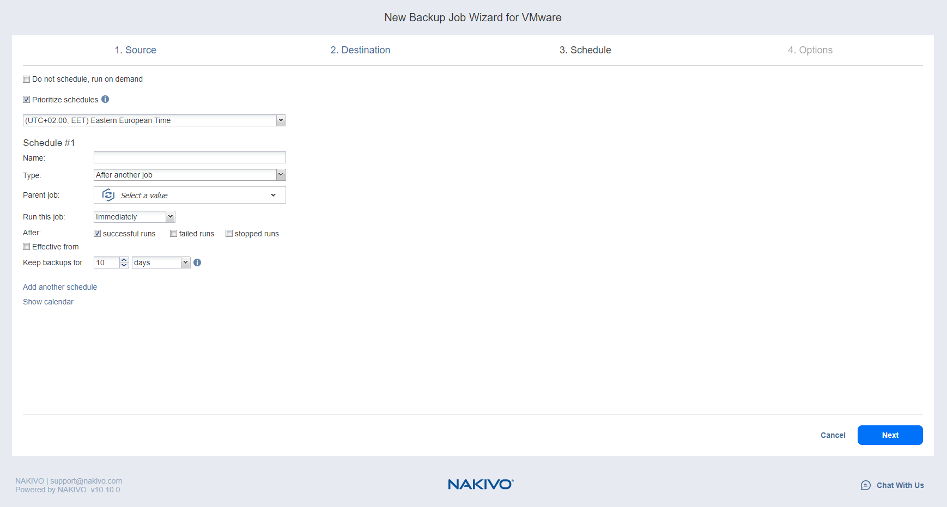Click the job icon in Parent job field
947x507 pixels.
108,195
